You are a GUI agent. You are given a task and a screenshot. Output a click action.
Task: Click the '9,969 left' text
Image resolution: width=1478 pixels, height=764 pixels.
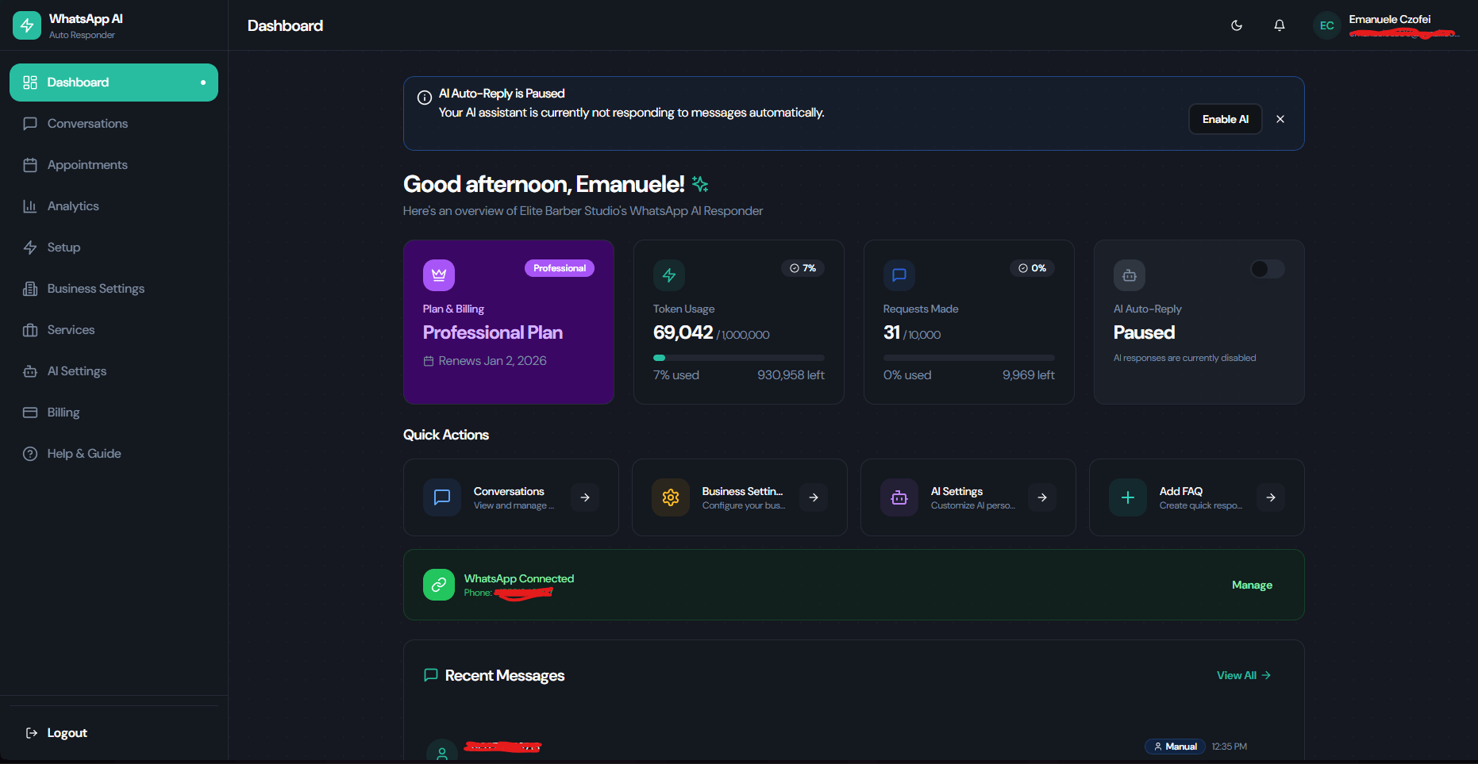pyautogui.click(x=1028, y=375)
